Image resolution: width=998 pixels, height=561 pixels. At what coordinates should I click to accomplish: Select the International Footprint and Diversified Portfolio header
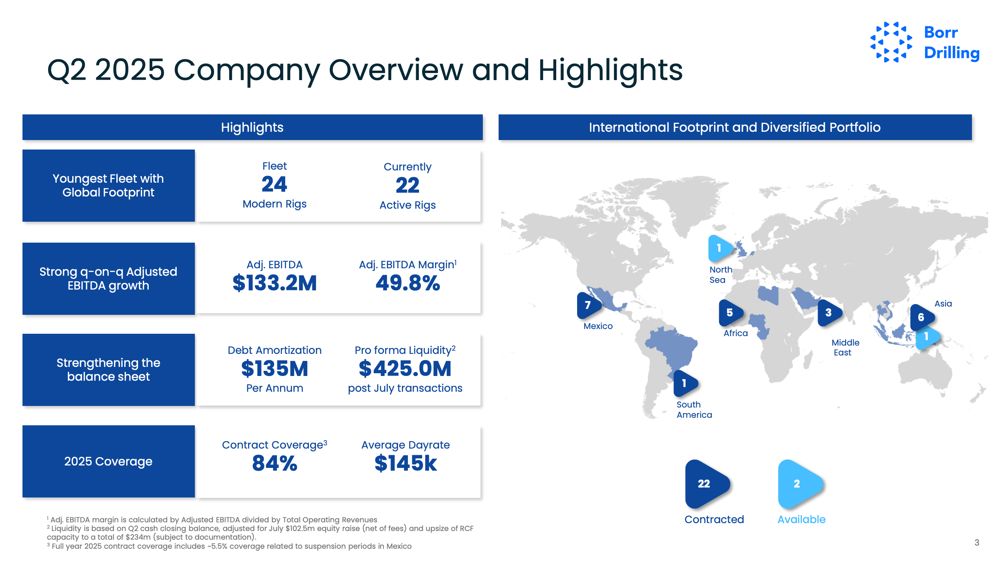tap(734, 127)
